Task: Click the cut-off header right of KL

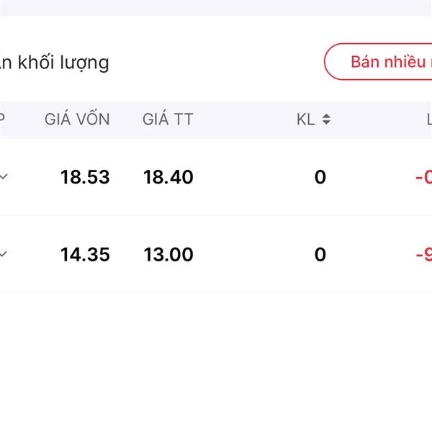Action: [428, 120]
